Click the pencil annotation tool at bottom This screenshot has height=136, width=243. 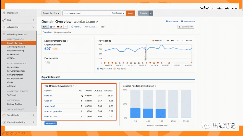tap(4, 133)
